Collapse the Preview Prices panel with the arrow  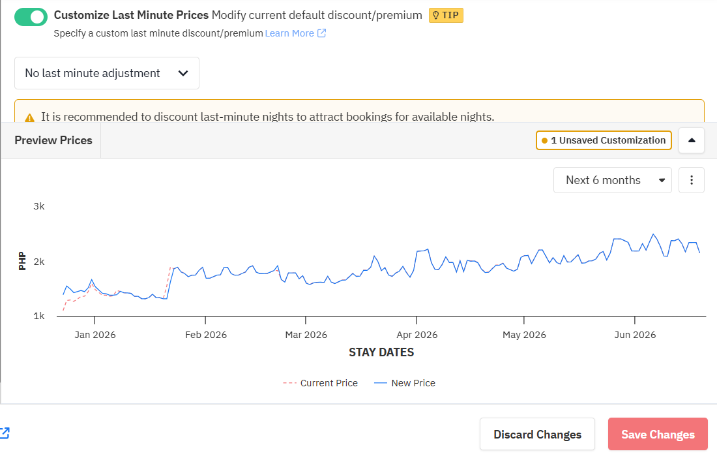(x=692, y=140)
